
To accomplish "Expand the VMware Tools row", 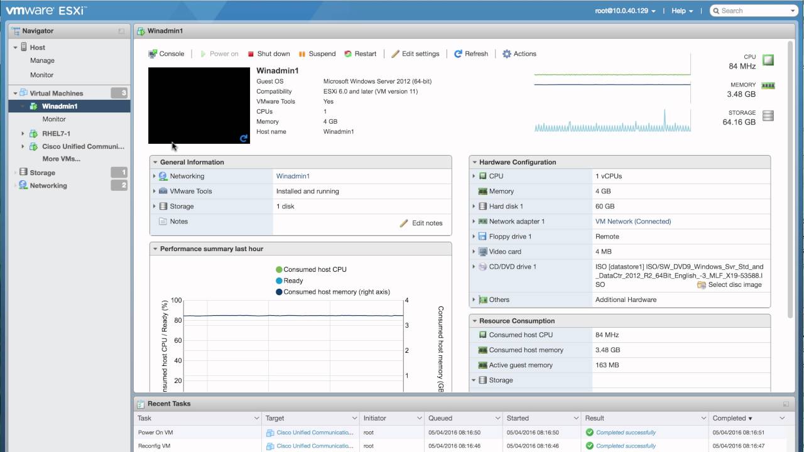I will pyautogui.click(x=155, y=191).
